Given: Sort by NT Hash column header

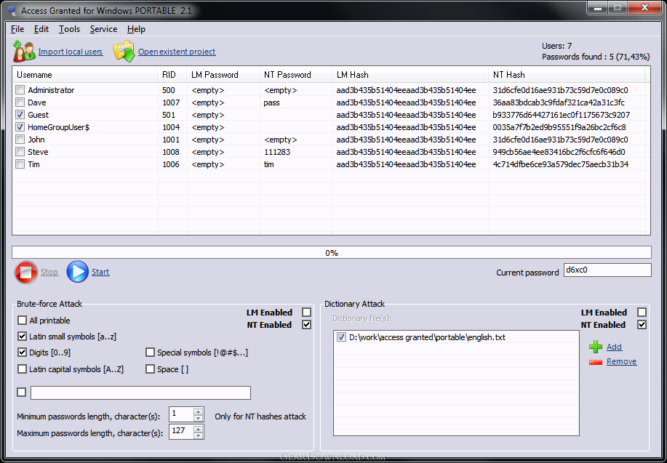Looking at the screenshot, I should tap(567, 75).
